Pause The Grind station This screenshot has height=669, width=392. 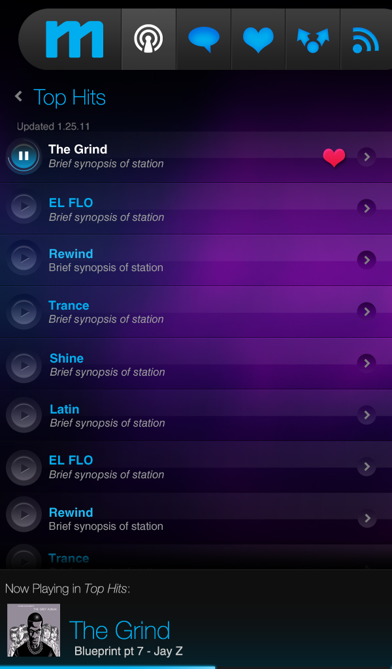(x=24, y=156)
